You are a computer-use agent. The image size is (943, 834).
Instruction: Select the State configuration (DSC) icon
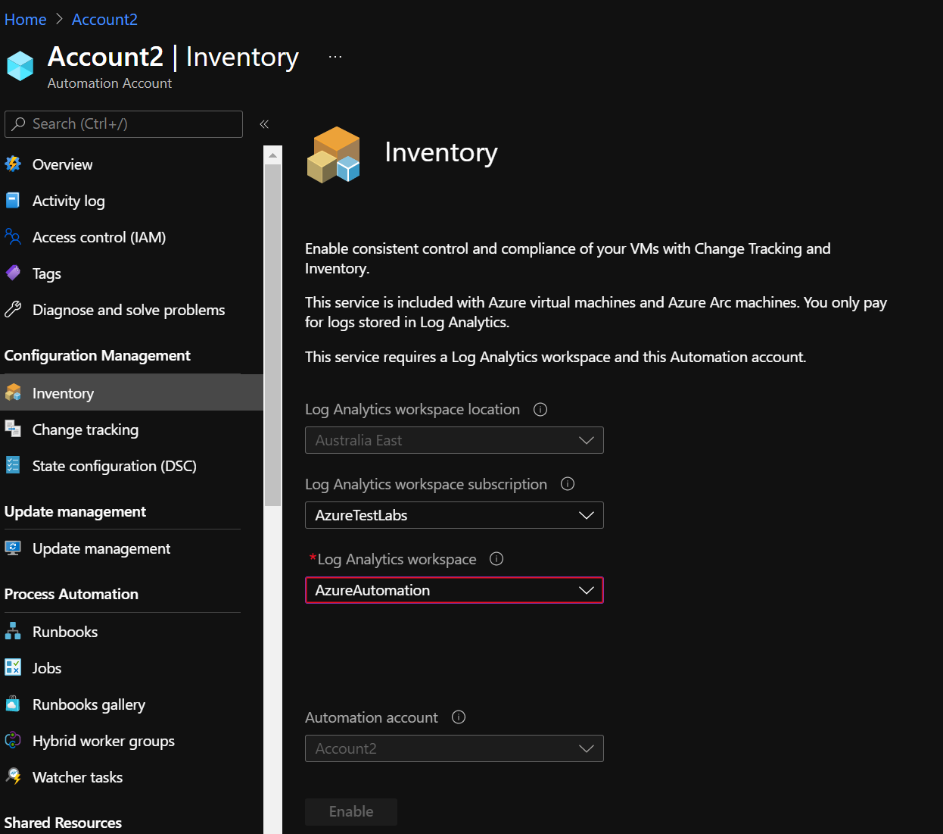coord(14,466)
